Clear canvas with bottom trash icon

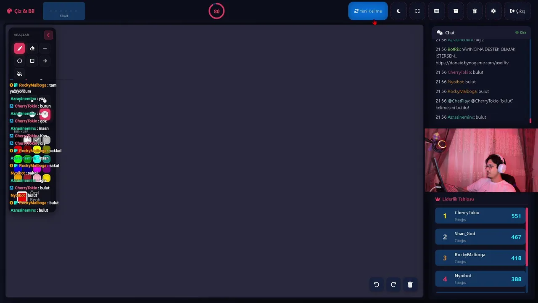click(410, 284)
